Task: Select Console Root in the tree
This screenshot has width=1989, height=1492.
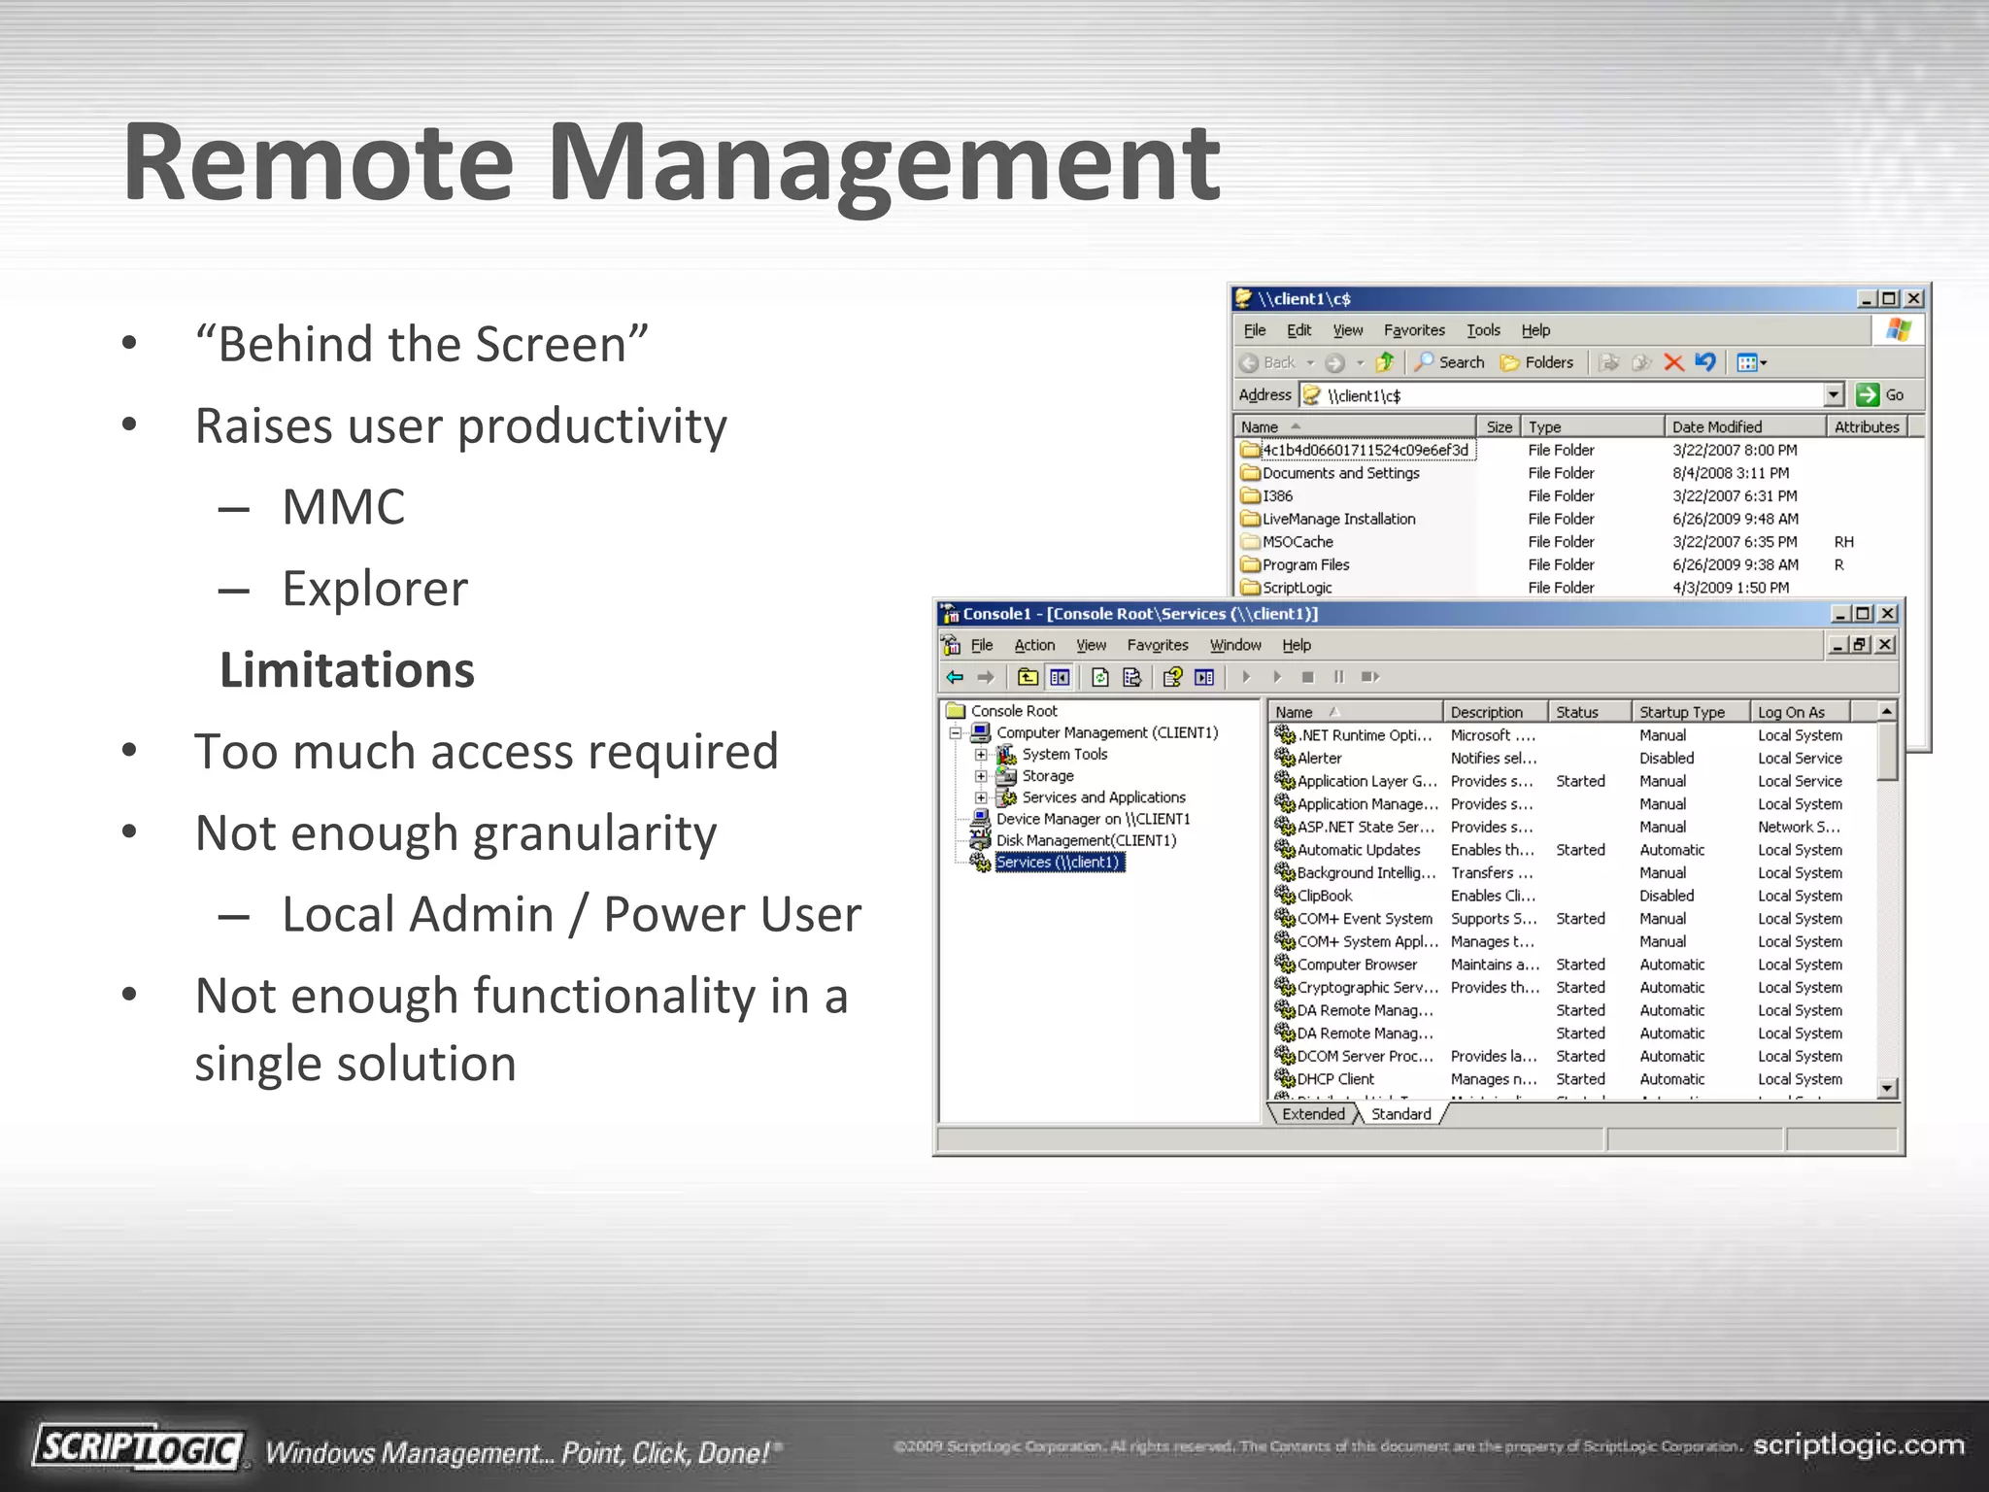Action: coord(1014,711)
